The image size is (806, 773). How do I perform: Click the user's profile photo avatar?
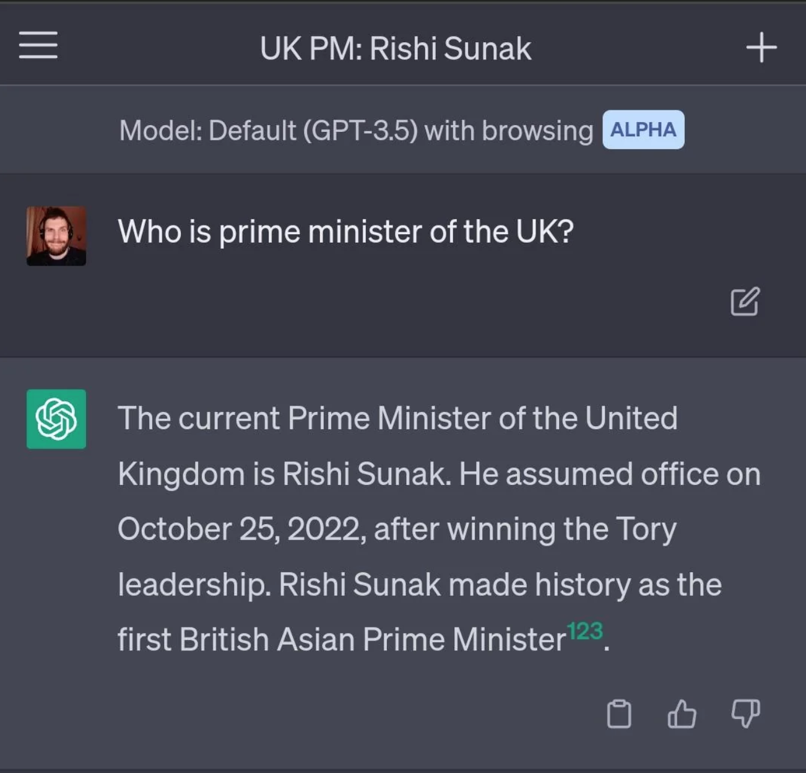[56, 236]
